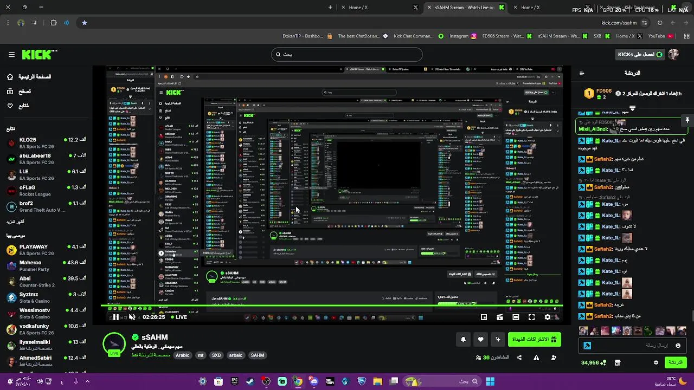
Task: Open brof2 channel in sidebar
Action: coord(46,206)
